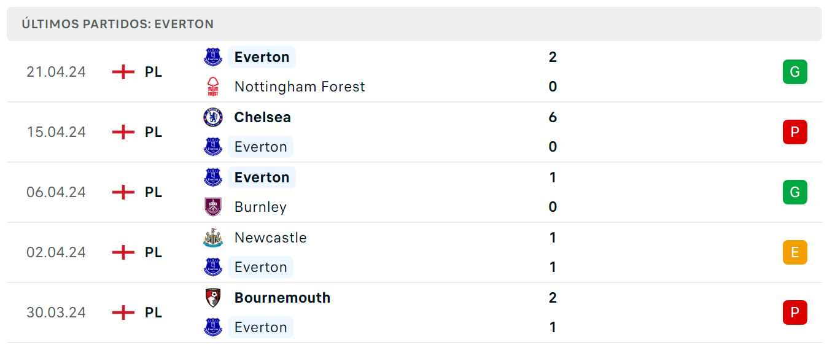Click green G badge for Nottingham Forest match
This screenshot has height=353, width=835.
(x=795, y=72)
